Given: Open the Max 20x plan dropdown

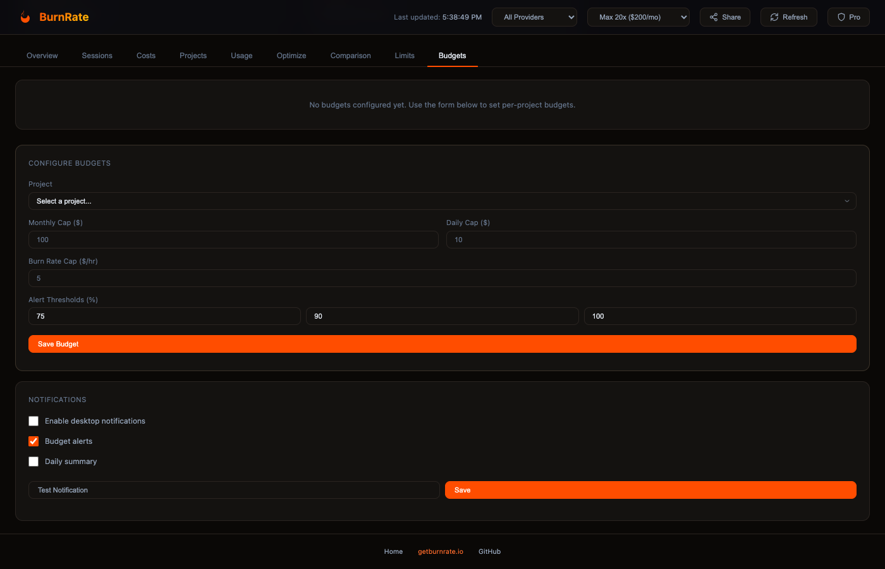Looking at the screenshot, I should coord(638,17).
